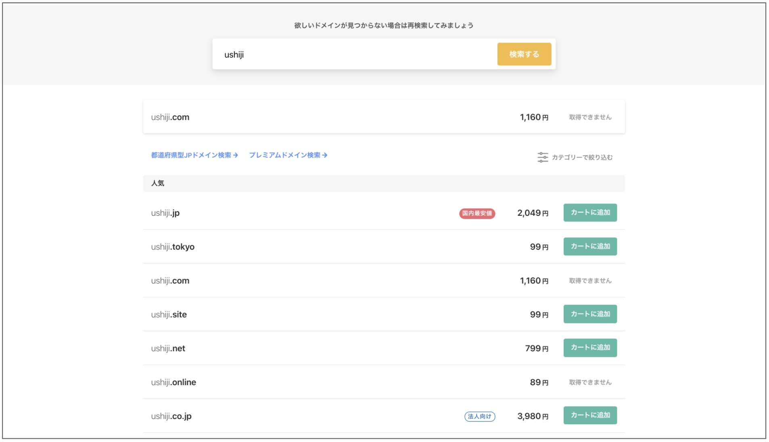This screenshot has width=769, height=442.
Task: Click the 2,049円 price for ushiji.jp
Action: pyautogui.click(x=533, y=213)
